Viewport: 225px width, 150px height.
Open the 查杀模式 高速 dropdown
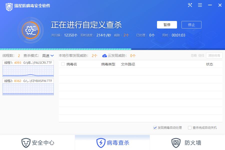pos(48,55)
